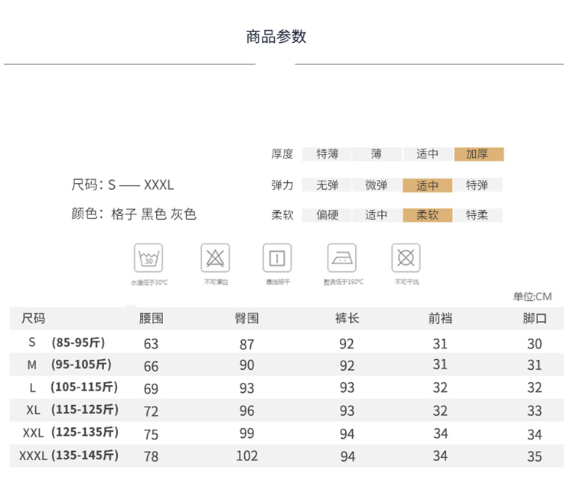
Task: Choose 偏硬 in the 柔软 row
Action: click(x=328, y=215)
